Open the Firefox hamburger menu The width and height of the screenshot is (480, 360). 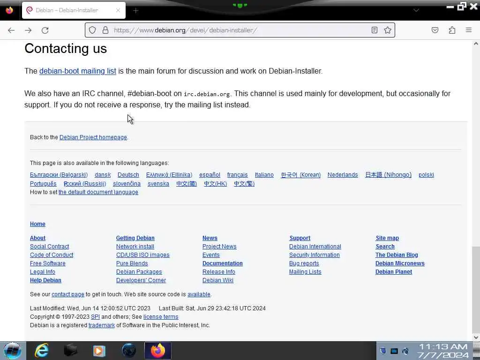469,30
